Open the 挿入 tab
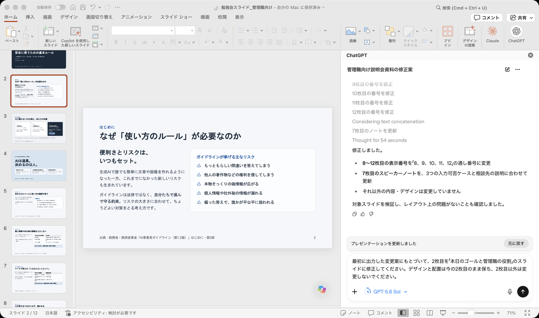 (x=30, y=17)
